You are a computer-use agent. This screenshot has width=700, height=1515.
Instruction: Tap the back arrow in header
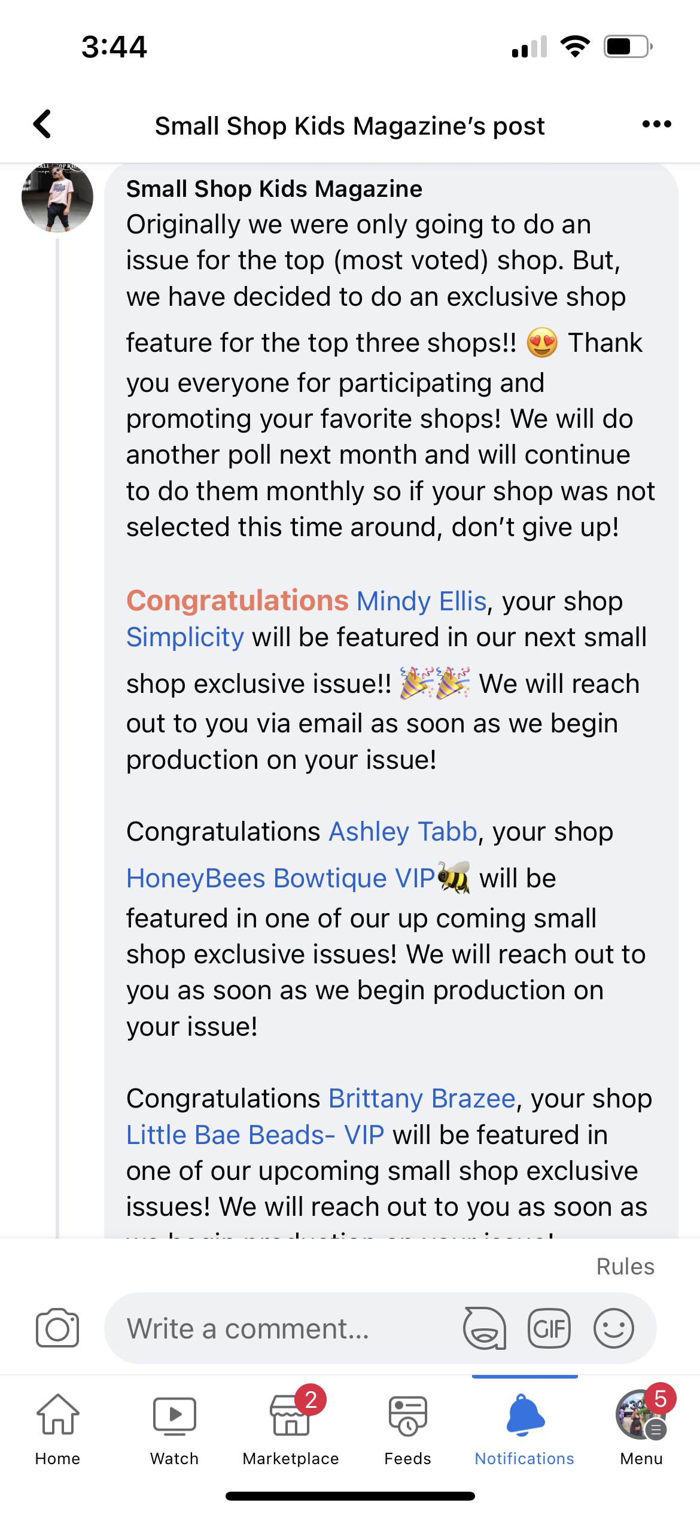42,124
